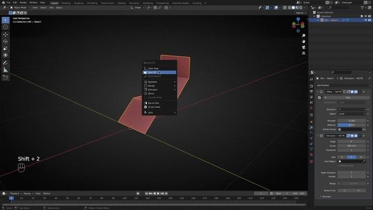Collapse the Extrusion modifier panel
This screenshot has height=210, width=373.
click(x=318, y=136)
